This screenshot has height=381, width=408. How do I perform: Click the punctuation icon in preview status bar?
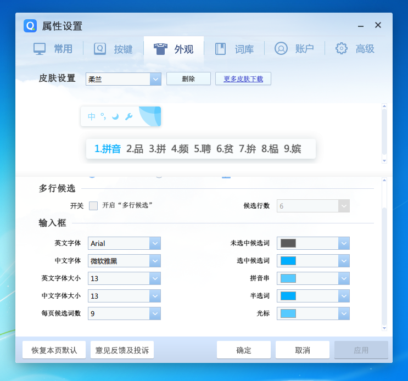[103, 116]
